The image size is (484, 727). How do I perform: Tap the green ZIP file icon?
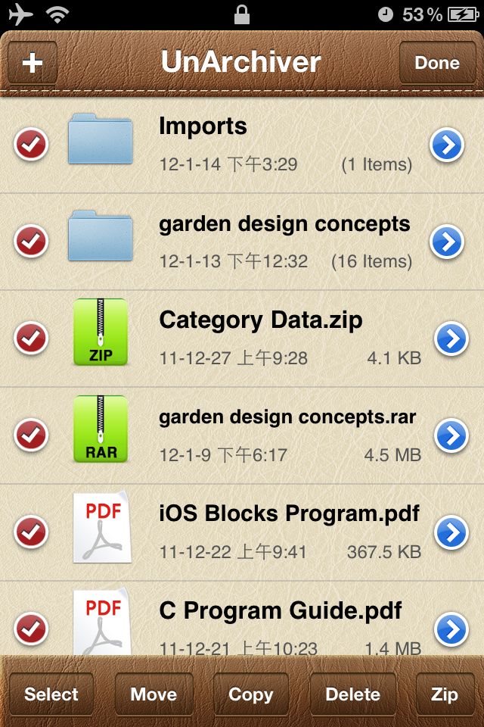click(x=101, y=332)
